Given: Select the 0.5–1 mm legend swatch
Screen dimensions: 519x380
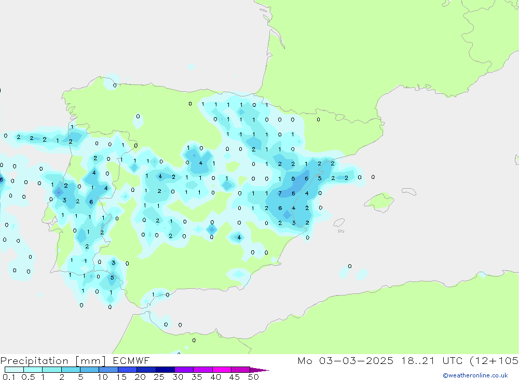Looking at the screenshot, I should 33,370.
